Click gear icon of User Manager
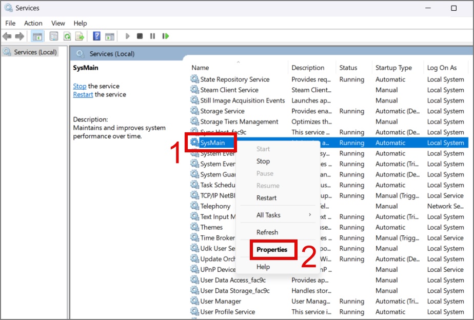474x320 pixels. pos(194,301)
